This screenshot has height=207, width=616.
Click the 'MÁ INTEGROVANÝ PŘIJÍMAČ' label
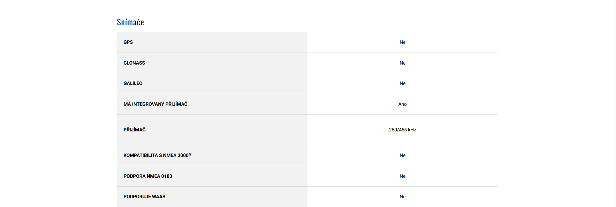(155, 104)
